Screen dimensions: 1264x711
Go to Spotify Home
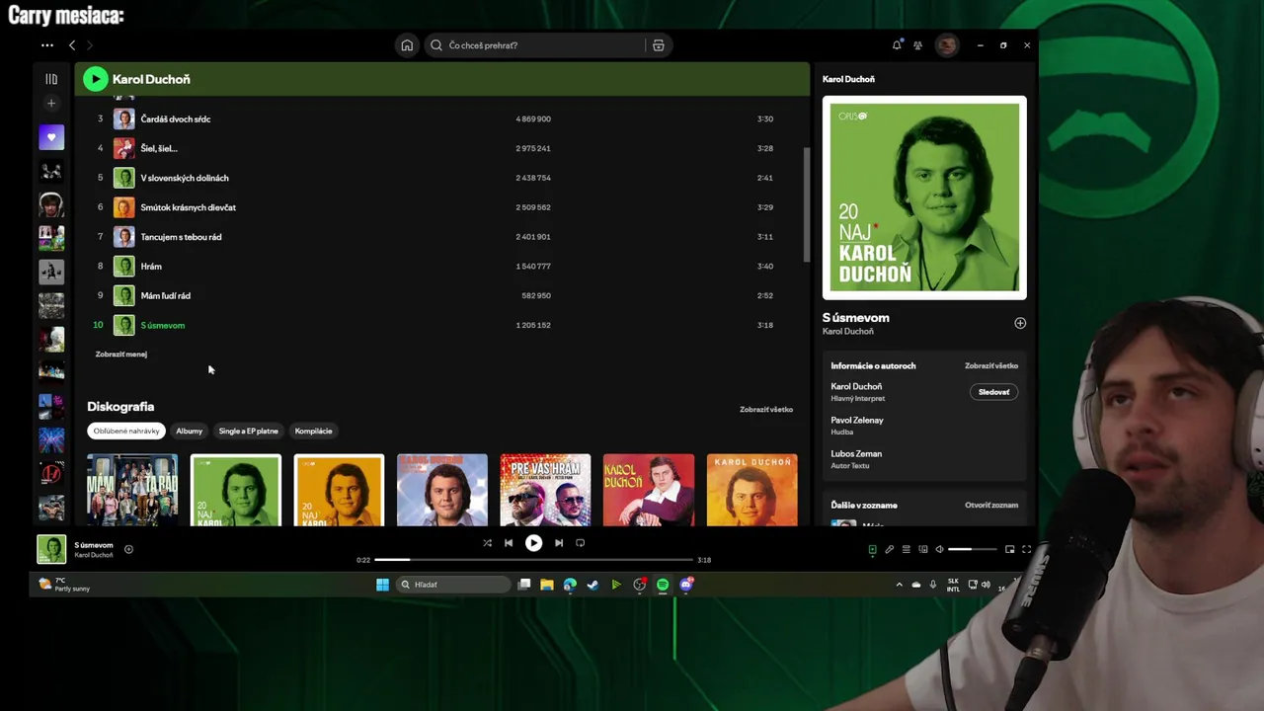click(407, 45)
